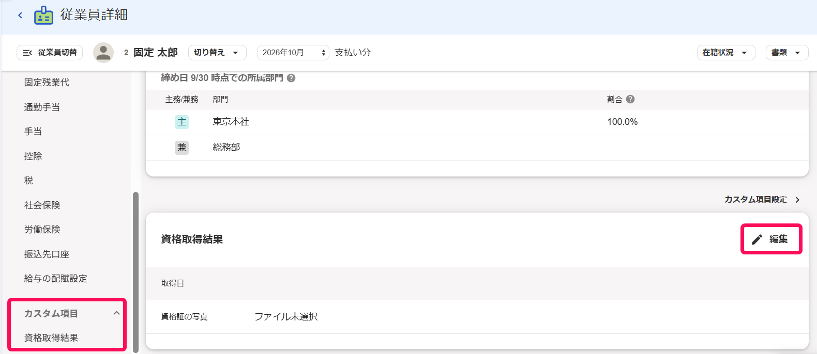This screenshot has width=817, height=354.
Task: Click the pencil icon in 編集 button
Action: click(757, 239)
